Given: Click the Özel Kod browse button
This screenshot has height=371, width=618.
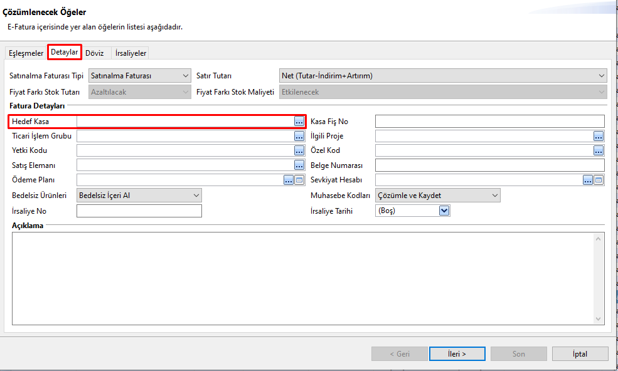Looking at the screenshot, I should click(599, 150).
